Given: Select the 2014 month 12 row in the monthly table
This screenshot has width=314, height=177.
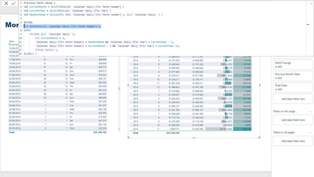Looking at the screenshot, I should click(x=190, y=87).
